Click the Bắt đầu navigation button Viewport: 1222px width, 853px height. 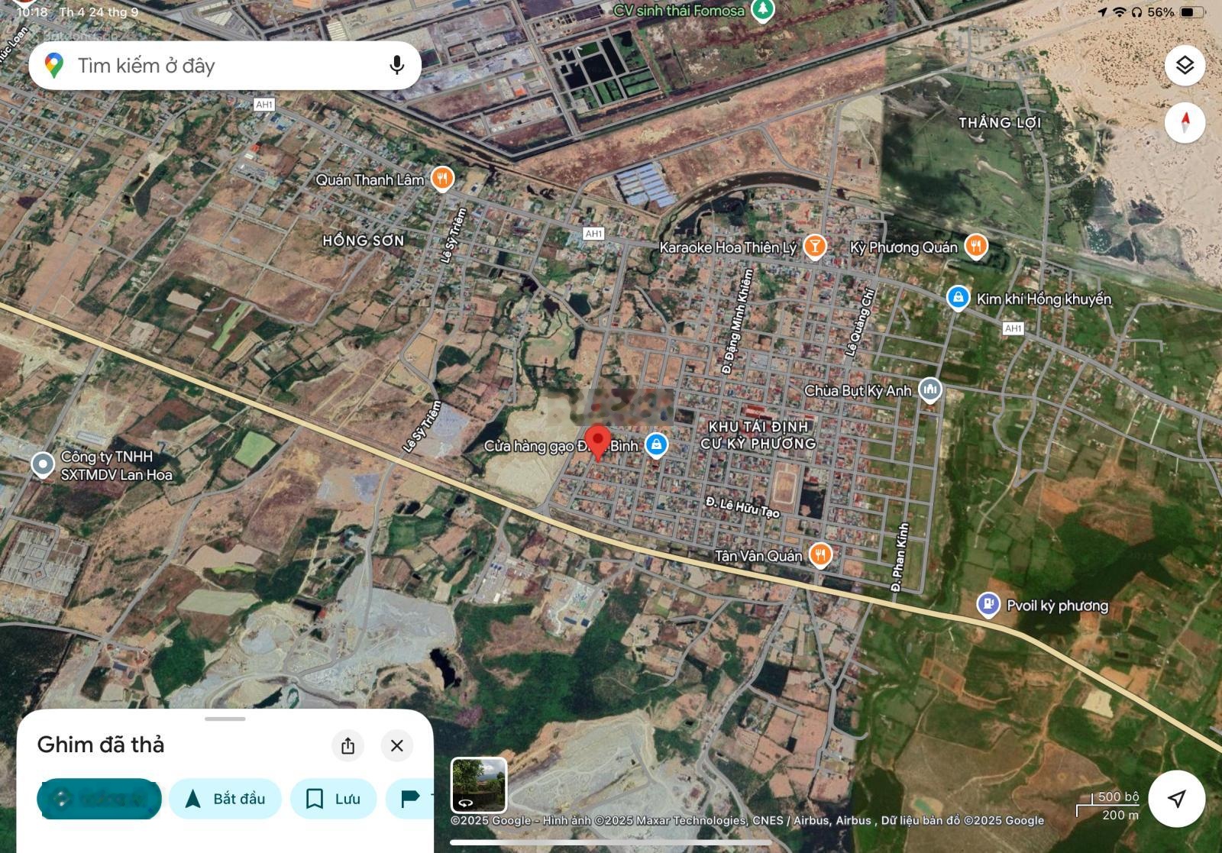225,799
